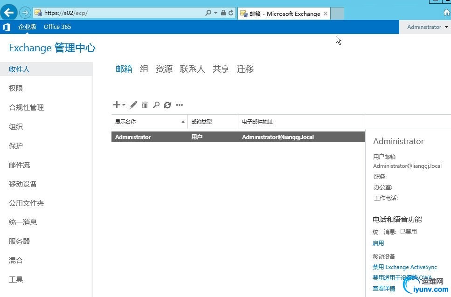Click the 用户 mailbox type cell

197,137
